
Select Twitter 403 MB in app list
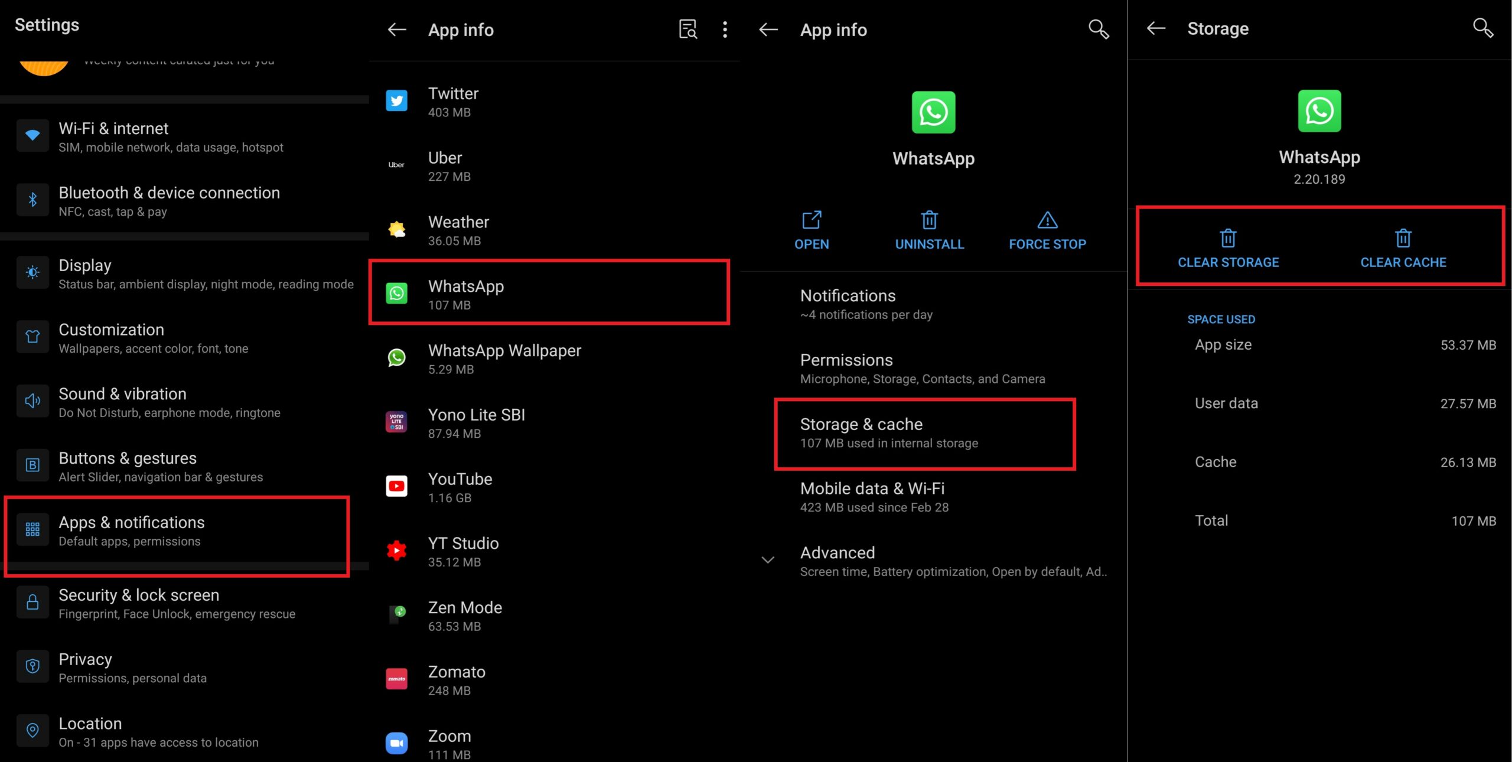(554, 102)
